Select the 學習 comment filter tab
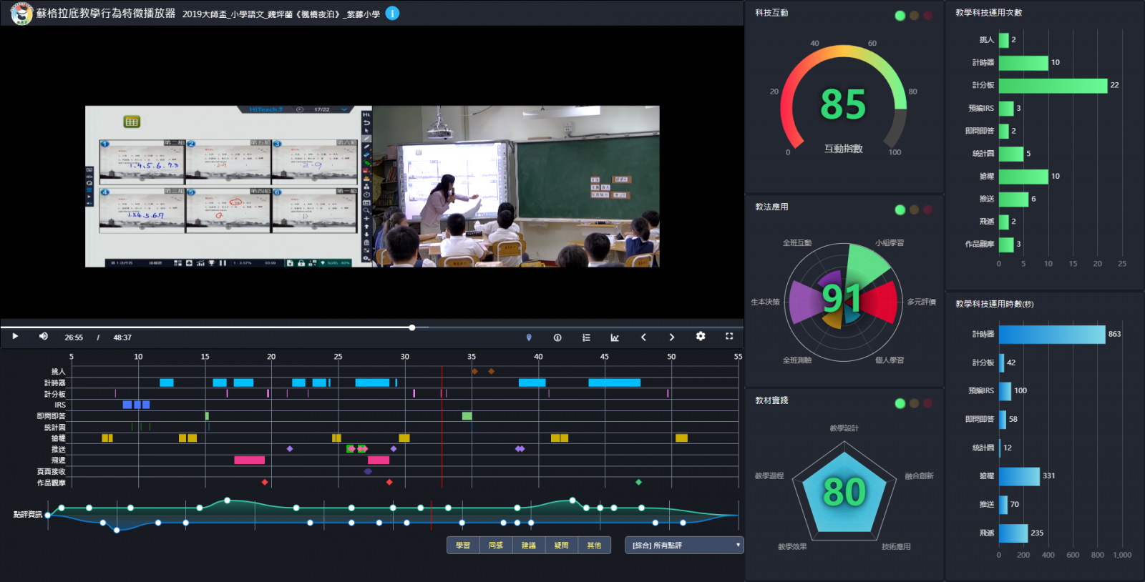 click(463, 546)
